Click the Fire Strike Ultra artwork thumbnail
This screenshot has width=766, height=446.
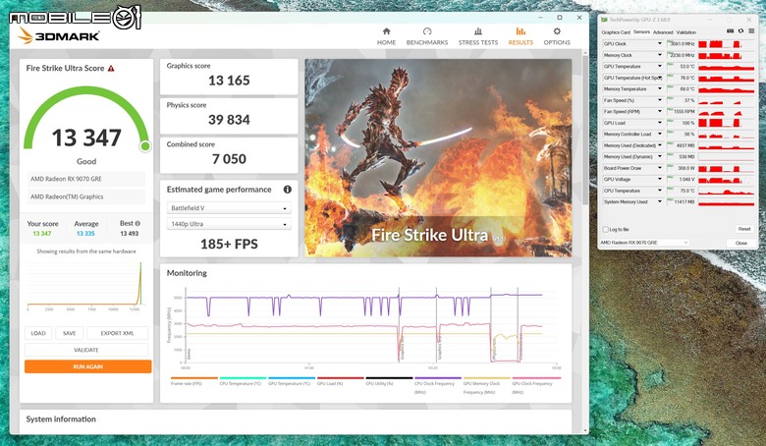tap(438, 158)
